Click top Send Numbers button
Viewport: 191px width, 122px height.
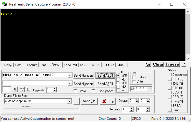pos(84,76)
